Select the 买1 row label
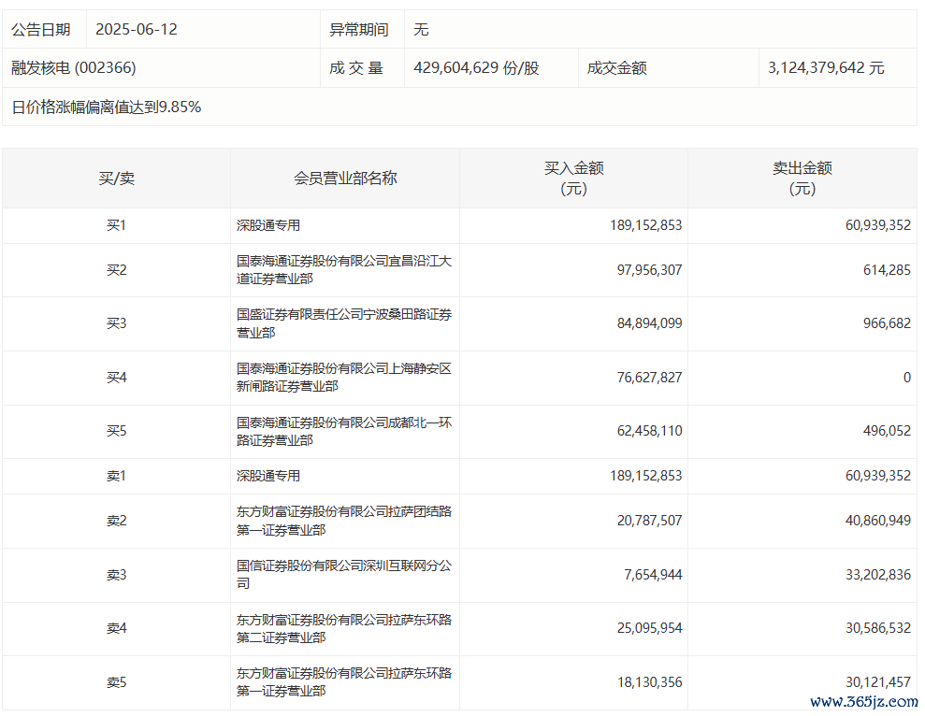The height and width of the screenshot is (716, 925). (116, 225)
